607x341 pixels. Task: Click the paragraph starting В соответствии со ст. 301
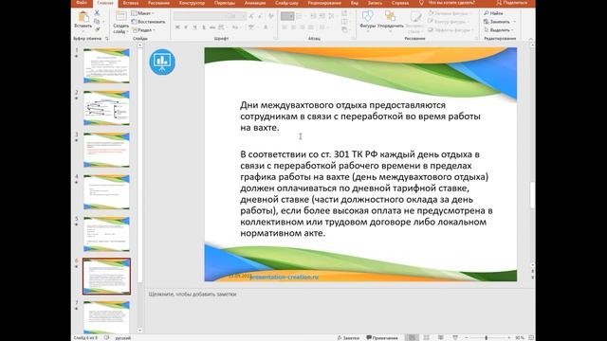366,193
